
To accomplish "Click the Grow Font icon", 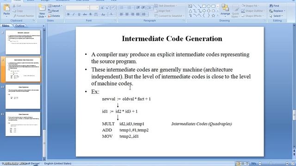I will coord(102,8).
